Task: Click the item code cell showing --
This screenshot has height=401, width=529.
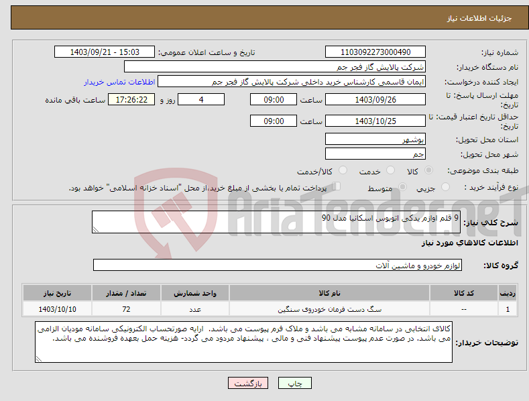Action: (x=464, y=309)
